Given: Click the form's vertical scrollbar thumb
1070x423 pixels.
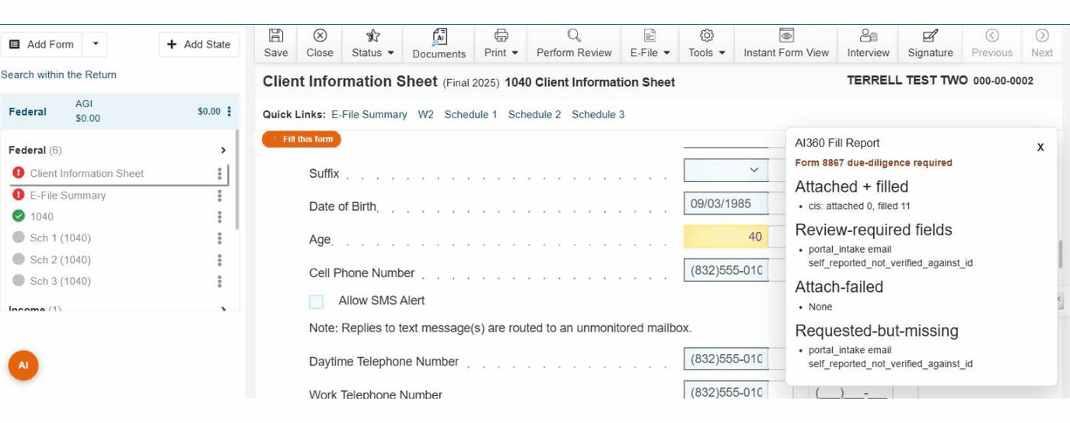Looking at the screenshot, I should 1059,255.
